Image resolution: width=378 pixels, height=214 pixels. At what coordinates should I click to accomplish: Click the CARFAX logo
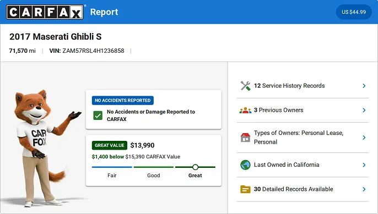coord(45,12)
